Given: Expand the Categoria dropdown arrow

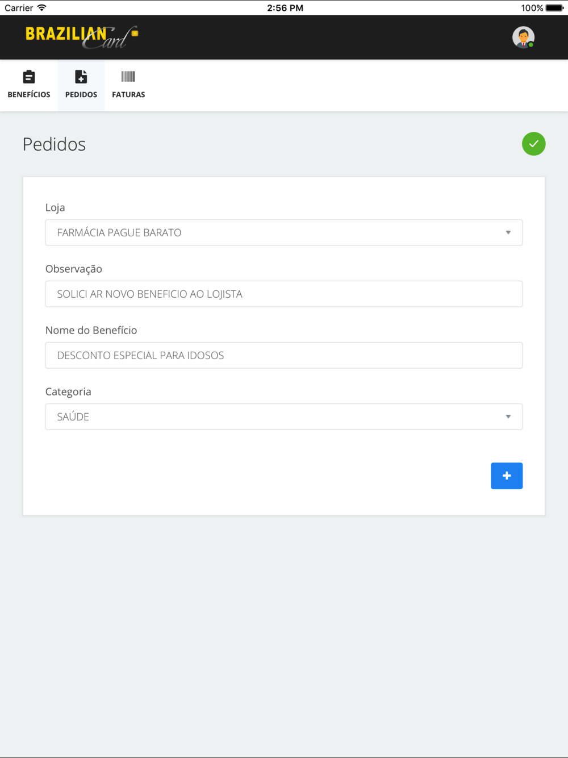Looking at the screenshot, I should 508,417.
